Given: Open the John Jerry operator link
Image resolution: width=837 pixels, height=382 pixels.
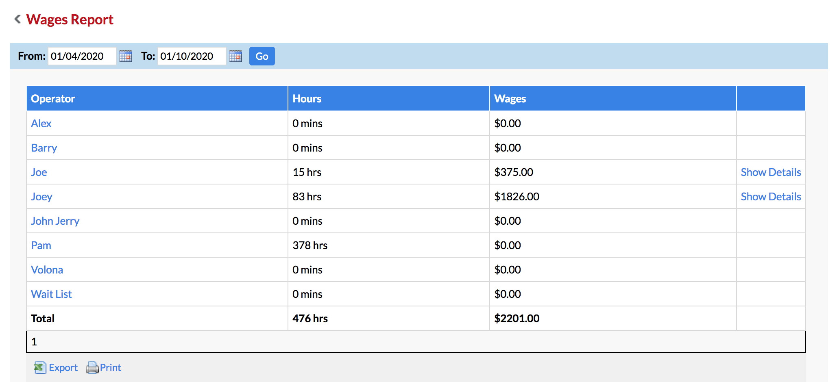Looking at the screenshot, I should coord(55,221).
